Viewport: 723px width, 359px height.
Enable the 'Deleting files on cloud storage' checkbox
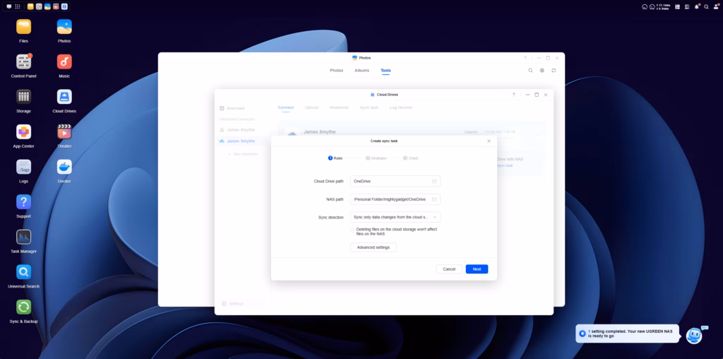click(353, 230)
